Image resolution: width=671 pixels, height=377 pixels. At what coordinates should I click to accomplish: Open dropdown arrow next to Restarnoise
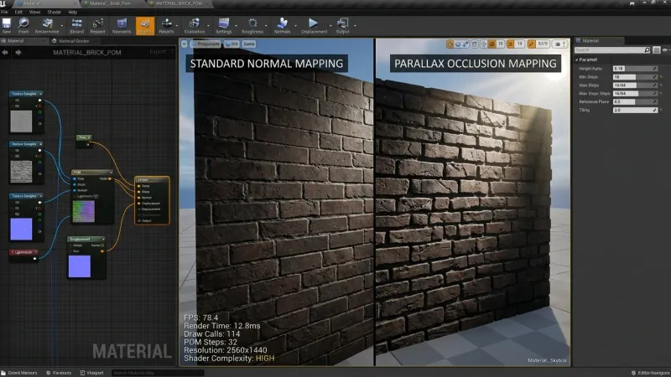(62, 26)
